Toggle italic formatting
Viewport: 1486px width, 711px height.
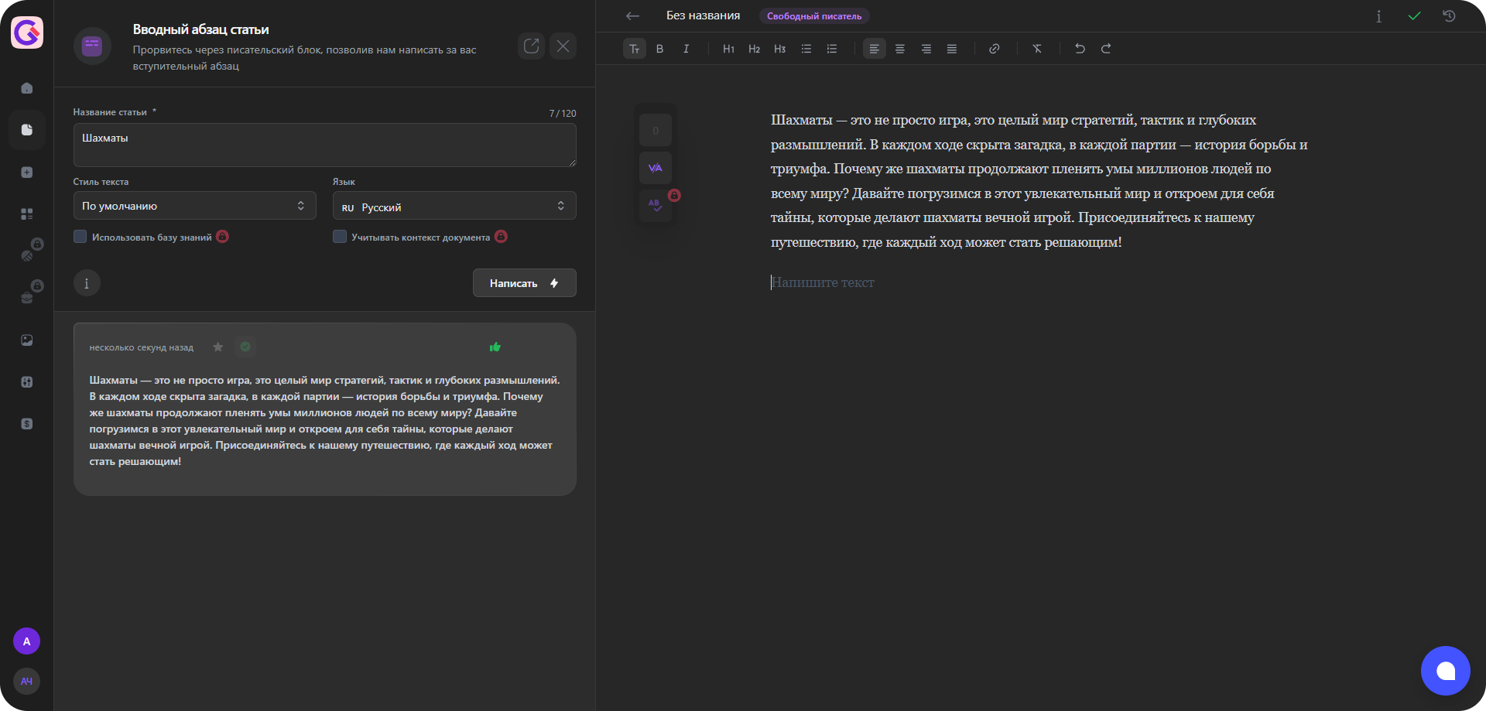[x=686, y=49]
